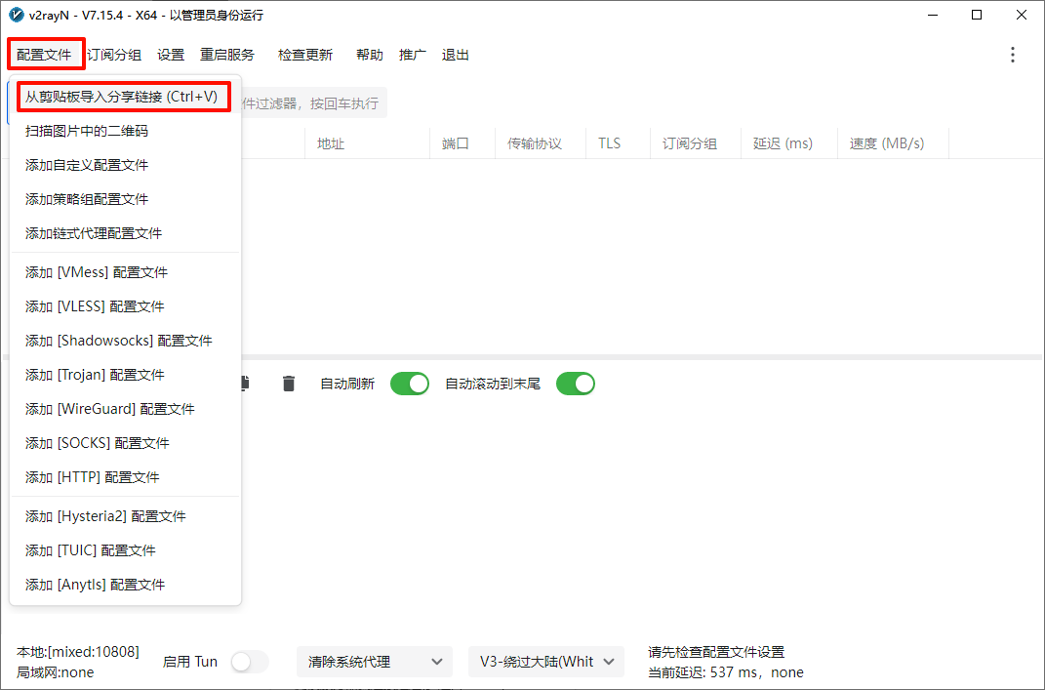1045x690 pixels.
Task: Select 添加 [VMess] 配置文件
Action: coord(97,272)
